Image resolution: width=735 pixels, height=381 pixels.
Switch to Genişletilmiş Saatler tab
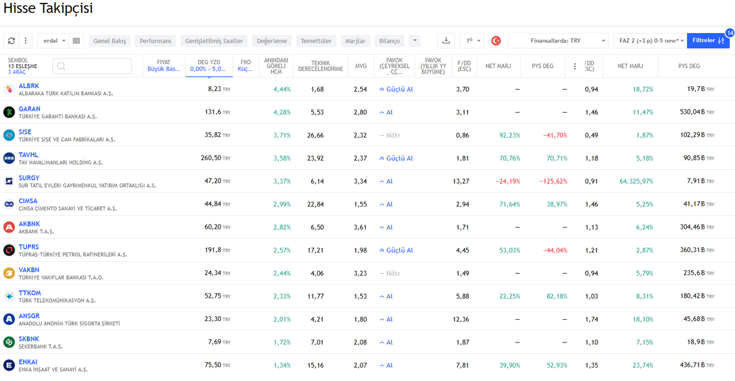[214, 41]
